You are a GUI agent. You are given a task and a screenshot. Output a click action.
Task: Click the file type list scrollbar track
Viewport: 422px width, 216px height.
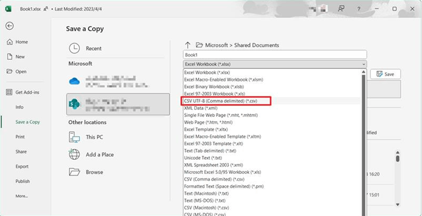click(363, 145)
